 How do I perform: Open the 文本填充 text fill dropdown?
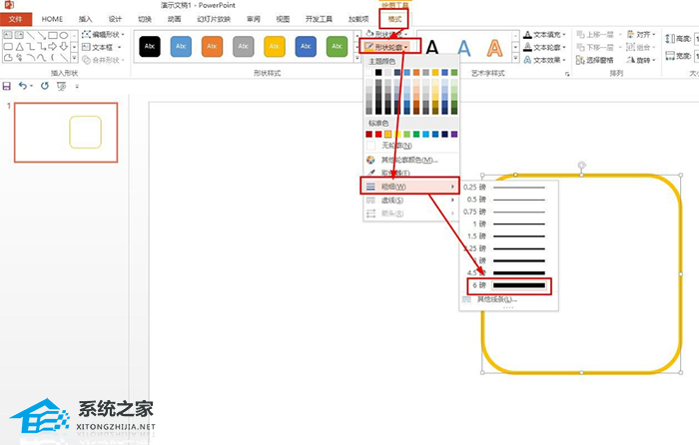[x=545, y=34]
